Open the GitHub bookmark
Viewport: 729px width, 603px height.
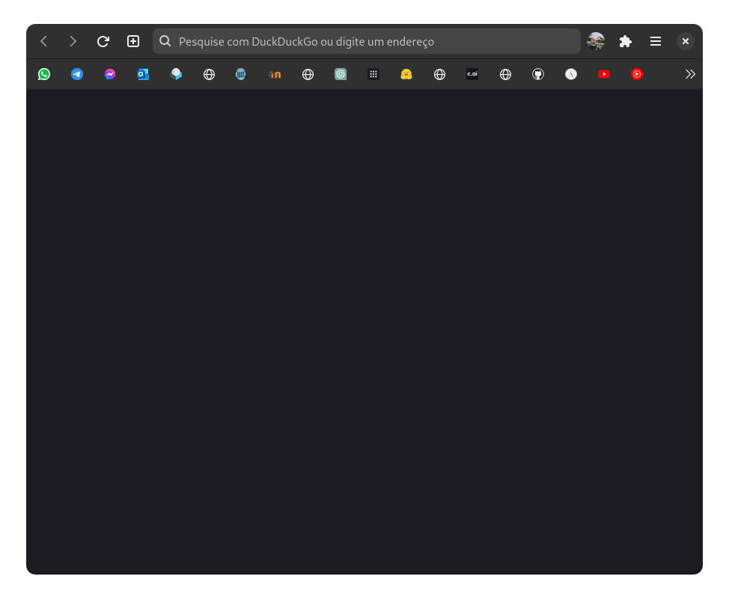[x=538, y=74]
